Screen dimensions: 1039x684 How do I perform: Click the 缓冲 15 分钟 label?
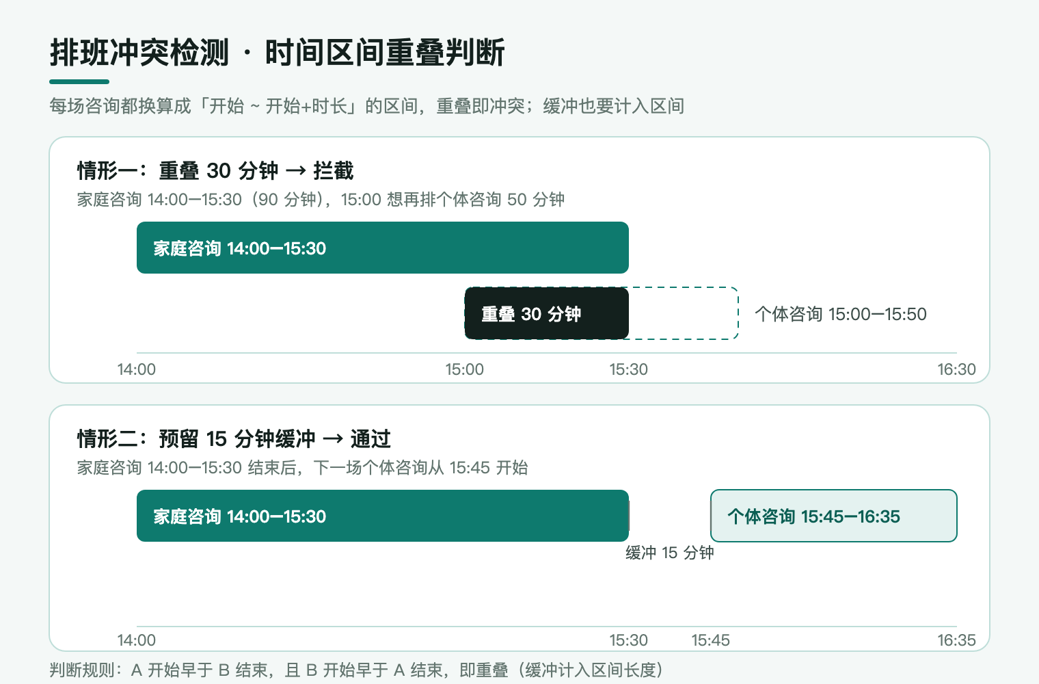tap(670, 553)
